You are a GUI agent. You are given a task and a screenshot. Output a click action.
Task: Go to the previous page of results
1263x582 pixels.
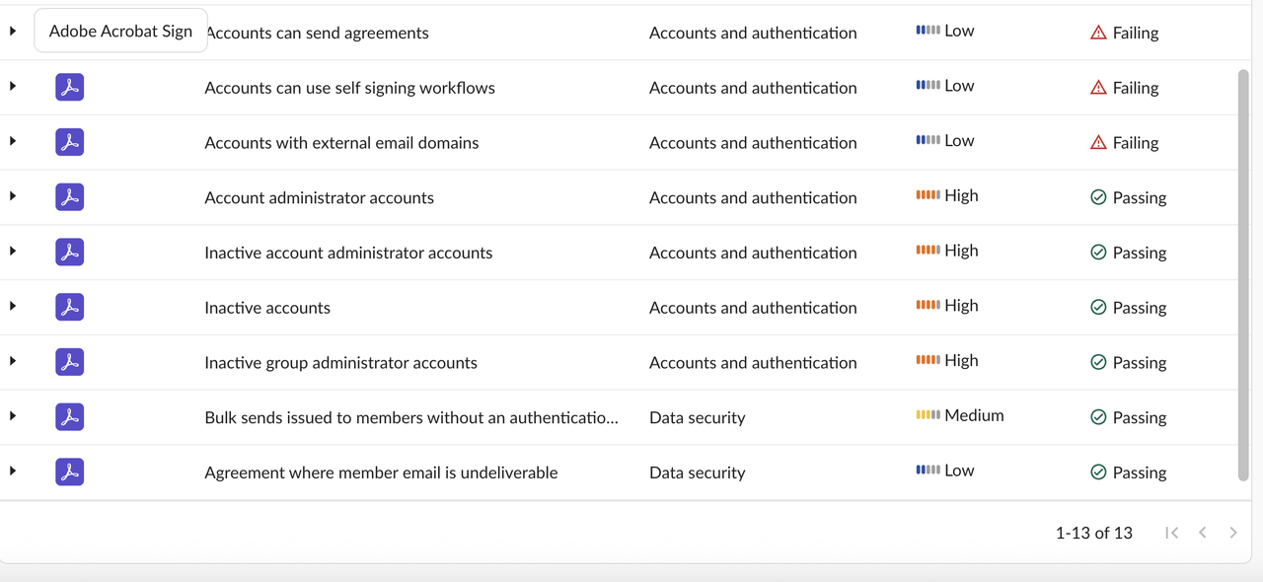(1203, 533)
